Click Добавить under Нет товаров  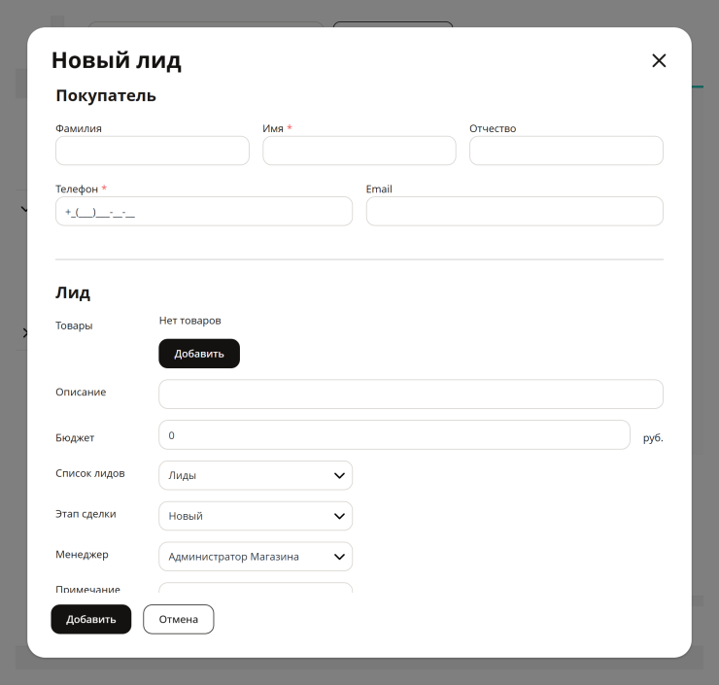[x=199, y=354]
